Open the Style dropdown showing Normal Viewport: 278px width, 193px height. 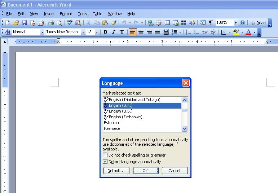click(x=42, y=32)
